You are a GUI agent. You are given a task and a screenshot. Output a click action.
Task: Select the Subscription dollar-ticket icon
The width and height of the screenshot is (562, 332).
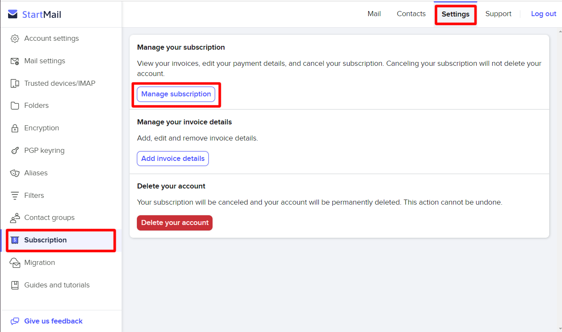click(x=15, y=240)
